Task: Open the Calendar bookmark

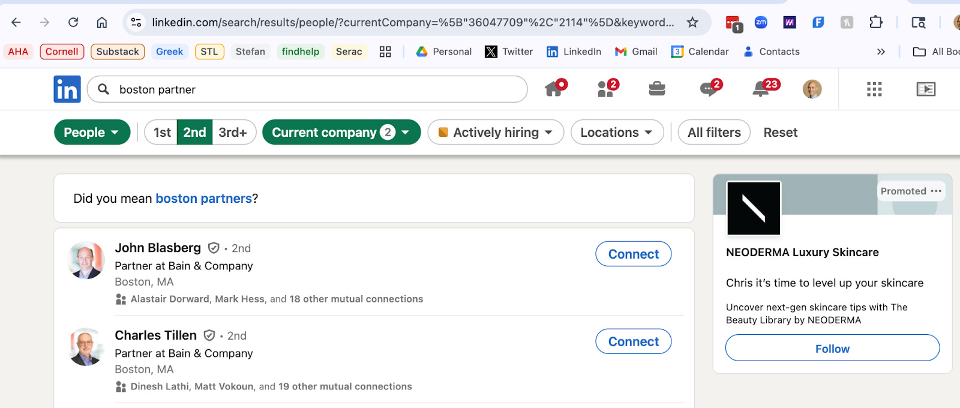Action: point(700,52)
